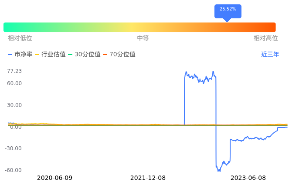Click the 0.00 y-axis tick label
Image resolution: width=299 pixels, height=193 pixels.
pos(16,127)
